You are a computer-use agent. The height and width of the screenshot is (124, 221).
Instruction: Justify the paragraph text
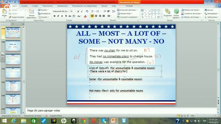point(104,16)
